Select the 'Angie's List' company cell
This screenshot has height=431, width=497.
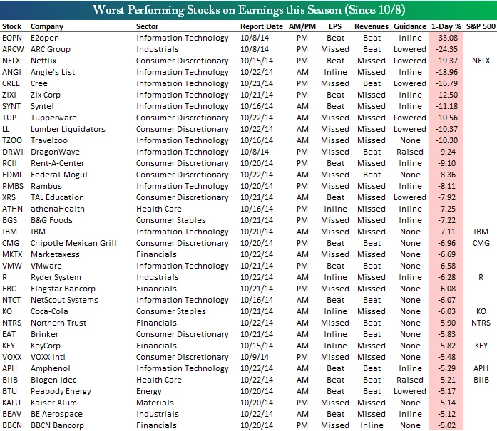pos(53,72)
